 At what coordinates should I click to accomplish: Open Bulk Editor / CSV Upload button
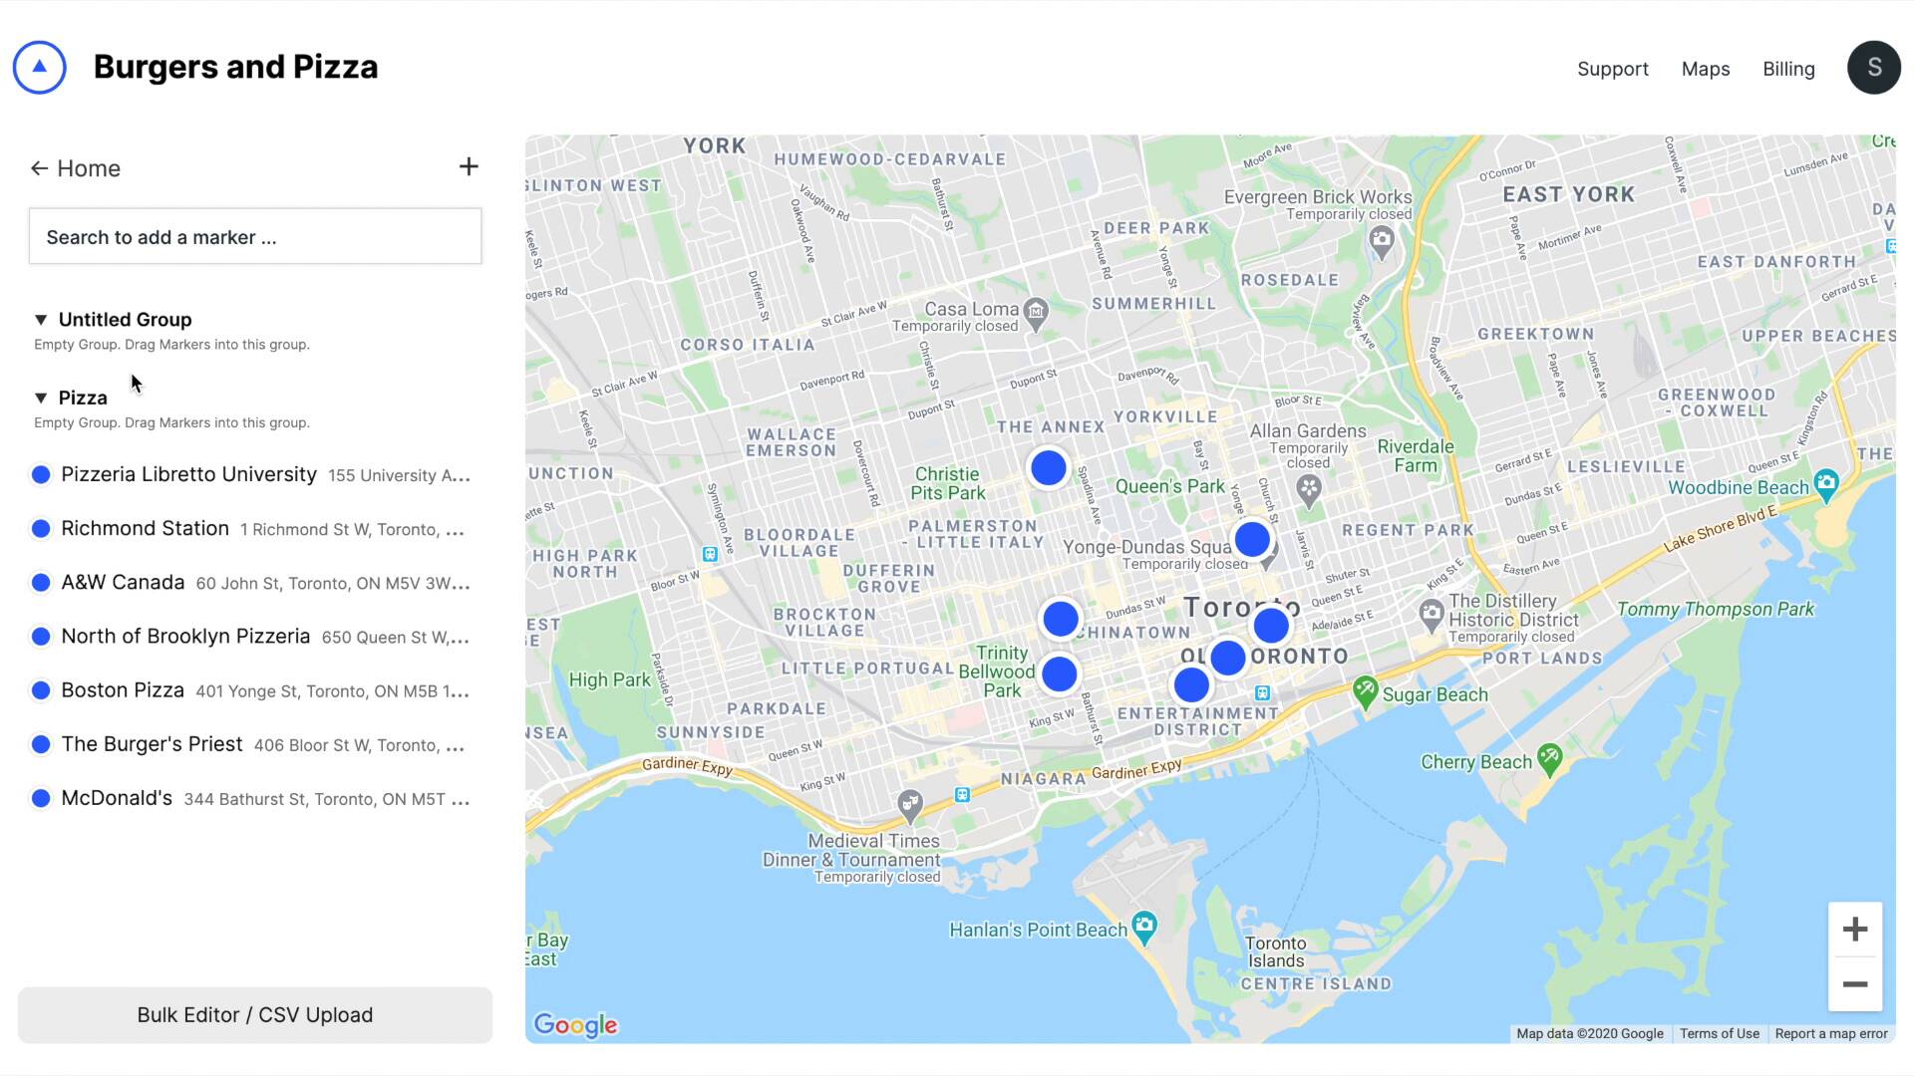[x=255, y=1014]
